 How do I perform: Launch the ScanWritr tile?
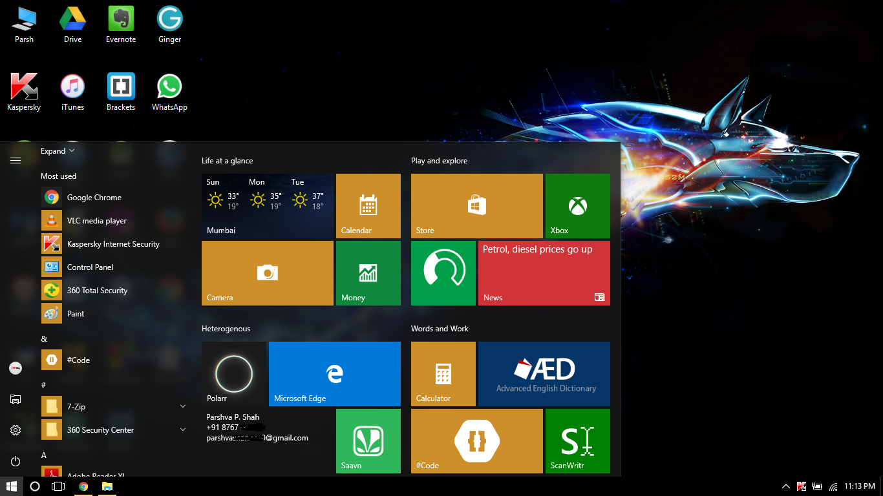click(x=577, y=440)
